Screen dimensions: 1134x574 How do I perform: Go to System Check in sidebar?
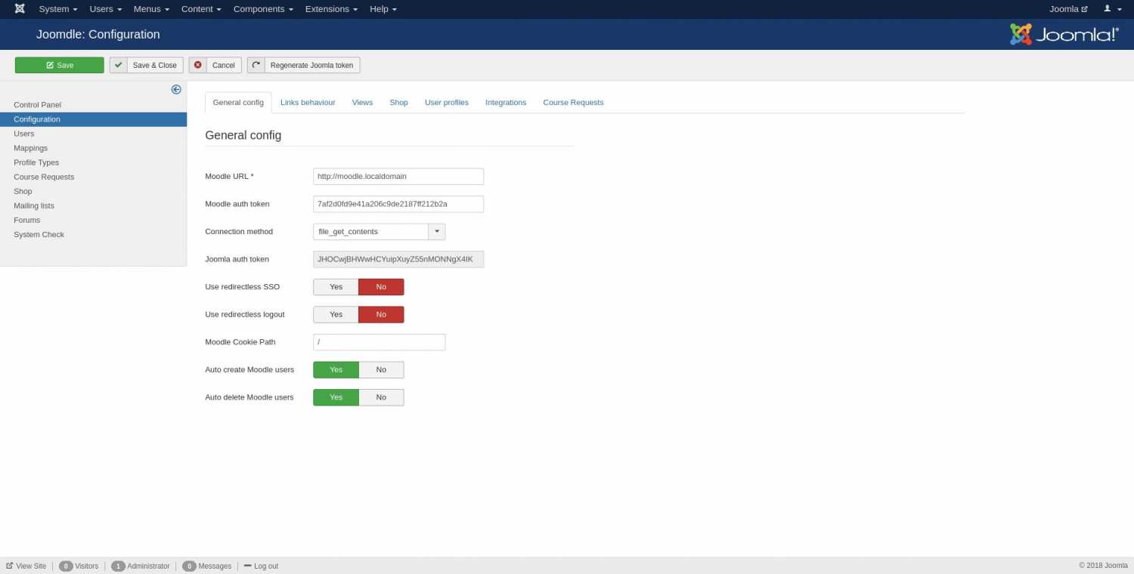coord(39,235)
